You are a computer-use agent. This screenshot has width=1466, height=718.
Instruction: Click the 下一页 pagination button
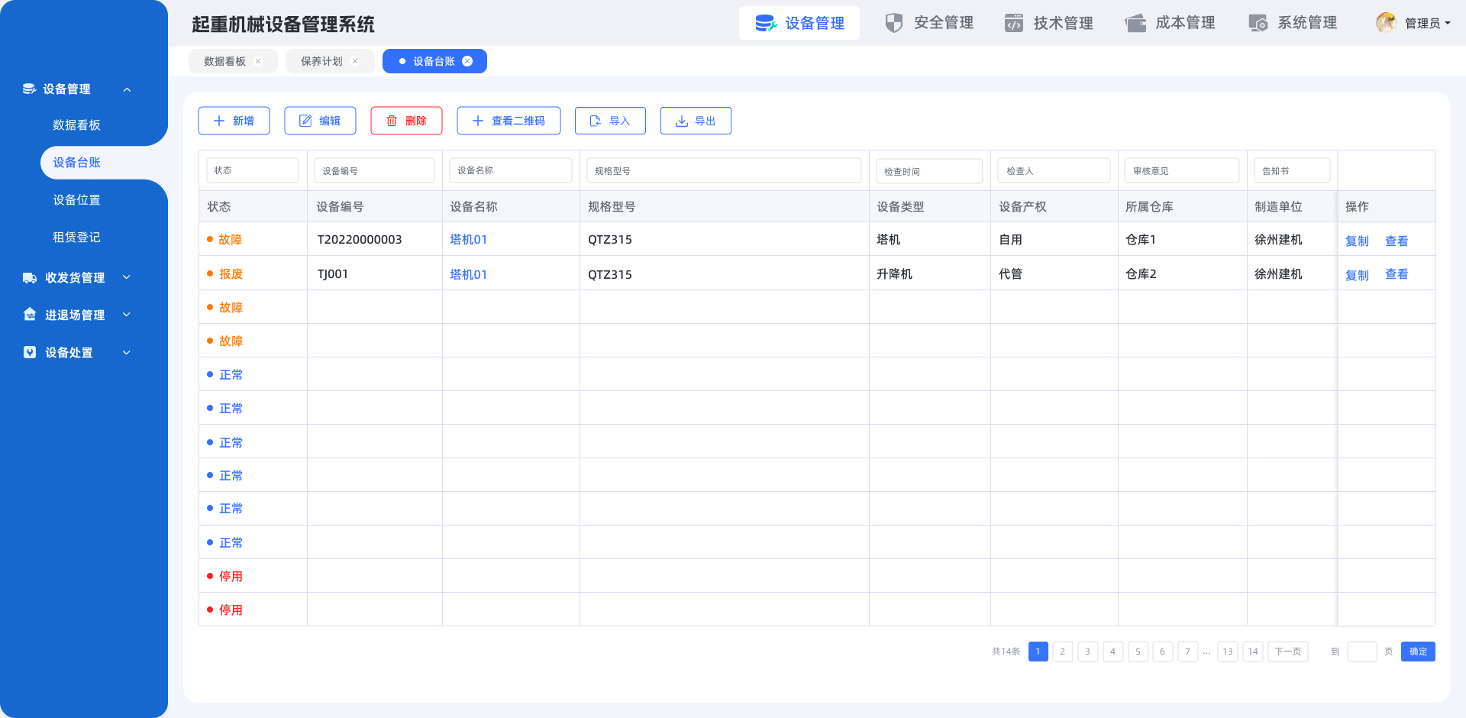1287,652
